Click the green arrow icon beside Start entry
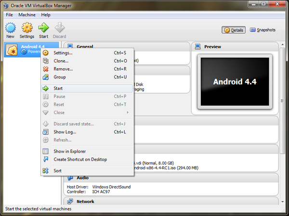Viewport: 289px width, 216px height. coord(46,89)
